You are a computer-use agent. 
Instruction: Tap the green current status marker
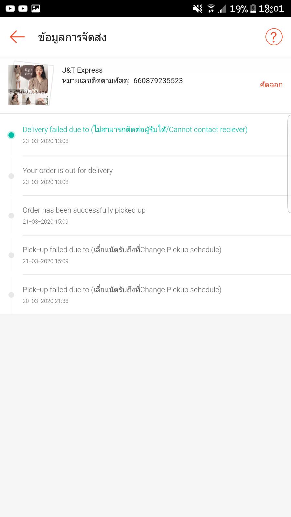(x=11, y=135)
